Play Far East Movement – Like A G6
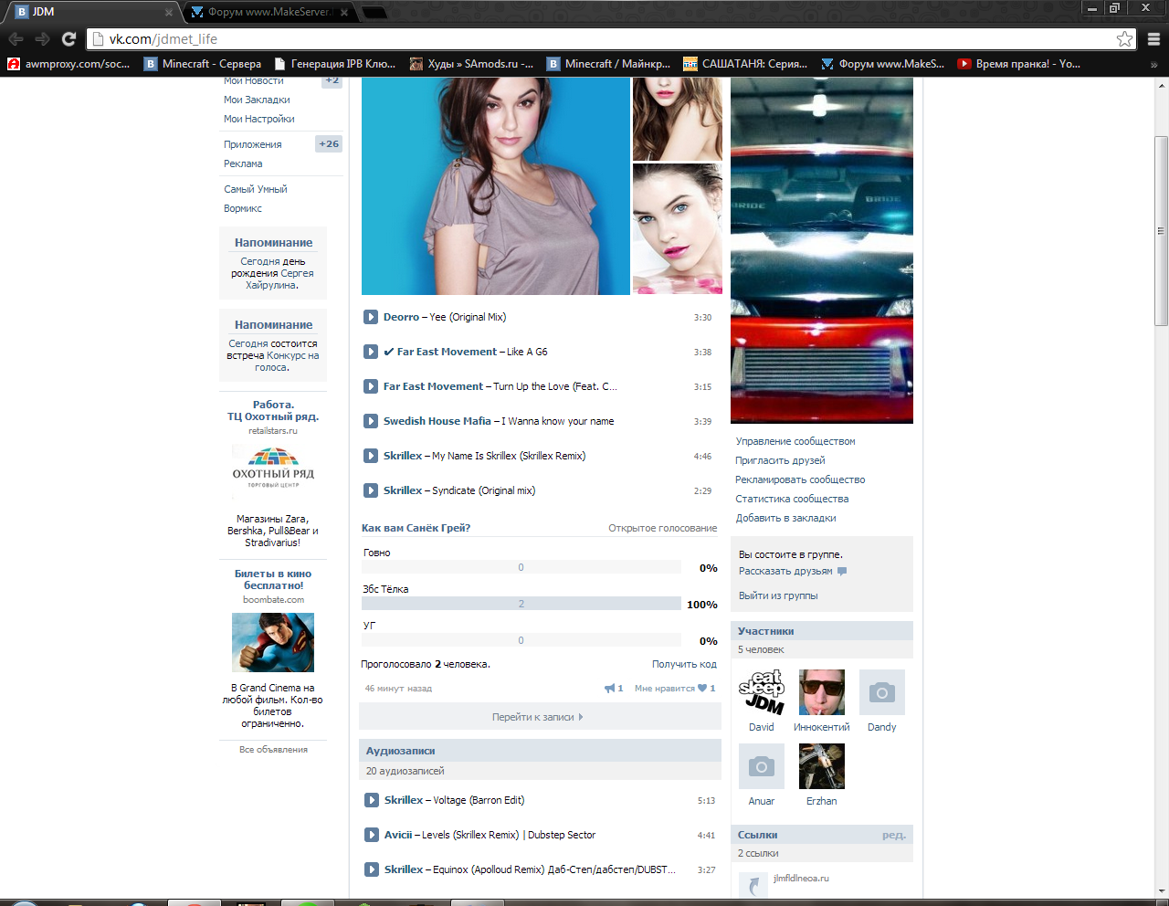Screen dimensions: 1169x906 click(x=371, y=352)
